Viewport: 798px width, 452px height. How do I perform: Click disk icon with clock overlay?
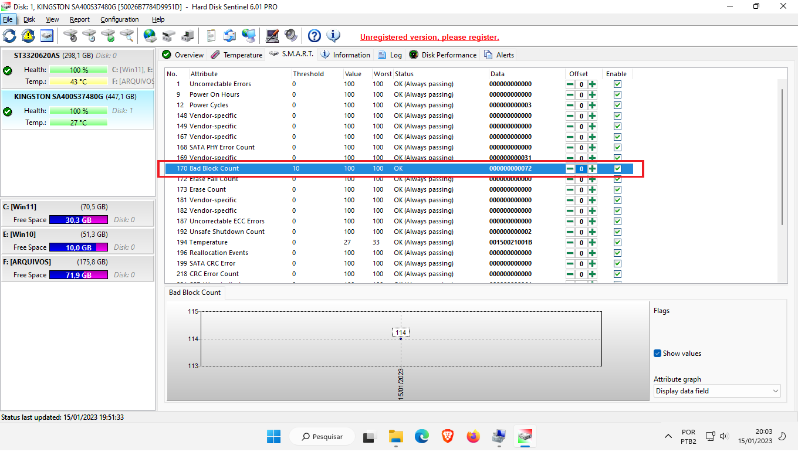point(89,36)
